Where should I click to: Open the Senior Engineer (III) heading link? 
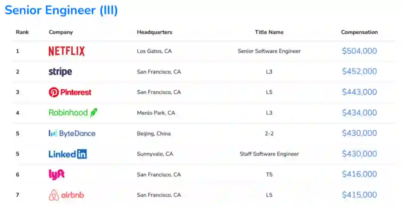pyautogui.click(x=61, y=10)
